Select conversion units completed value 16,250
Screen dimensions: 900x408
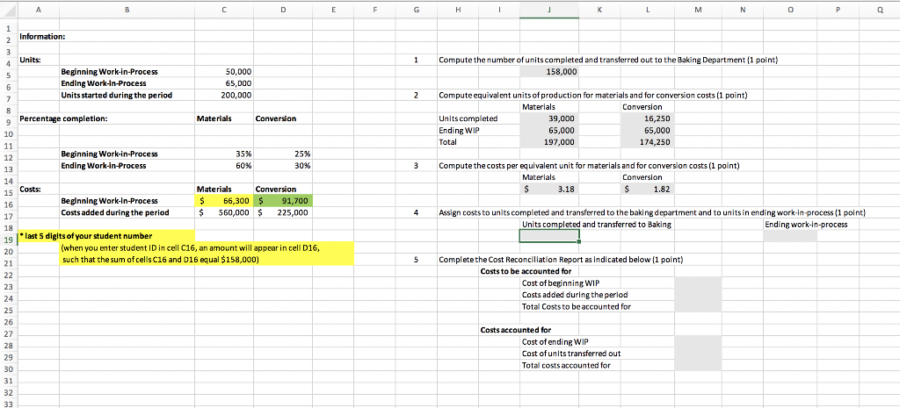click(650, 118)
